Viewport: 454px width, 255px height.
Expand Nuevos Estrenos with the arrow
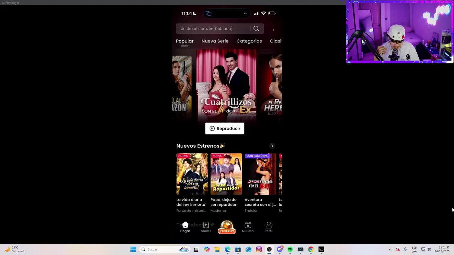[272, 146]
